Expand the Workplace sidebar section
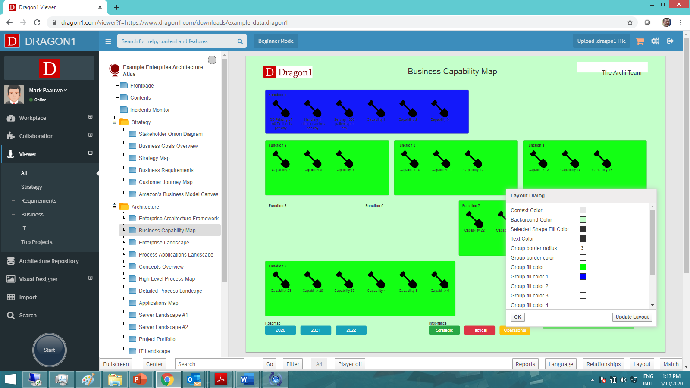 (90, 117)
